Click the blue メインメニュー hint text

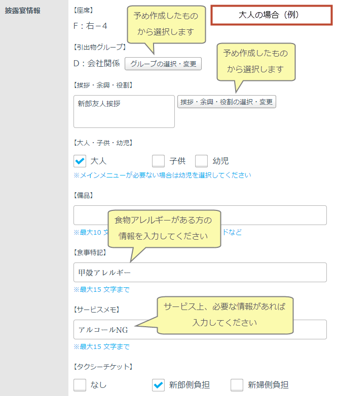point(162,175)
